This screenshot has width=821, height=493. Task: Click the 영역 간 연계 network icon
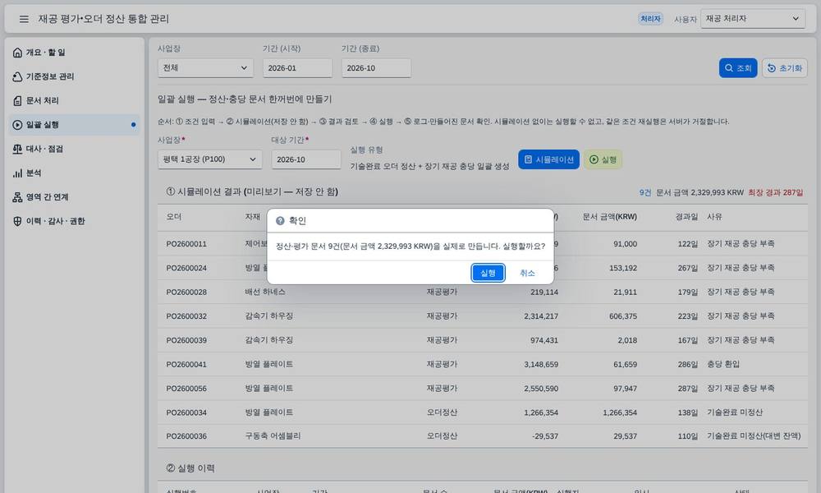click(x=17, y=197)
